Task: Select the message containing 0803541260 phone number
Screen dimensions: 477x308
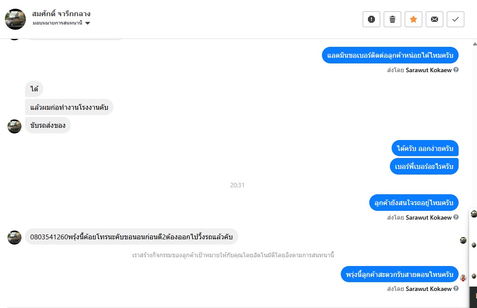Action: [x=131, y=237]
